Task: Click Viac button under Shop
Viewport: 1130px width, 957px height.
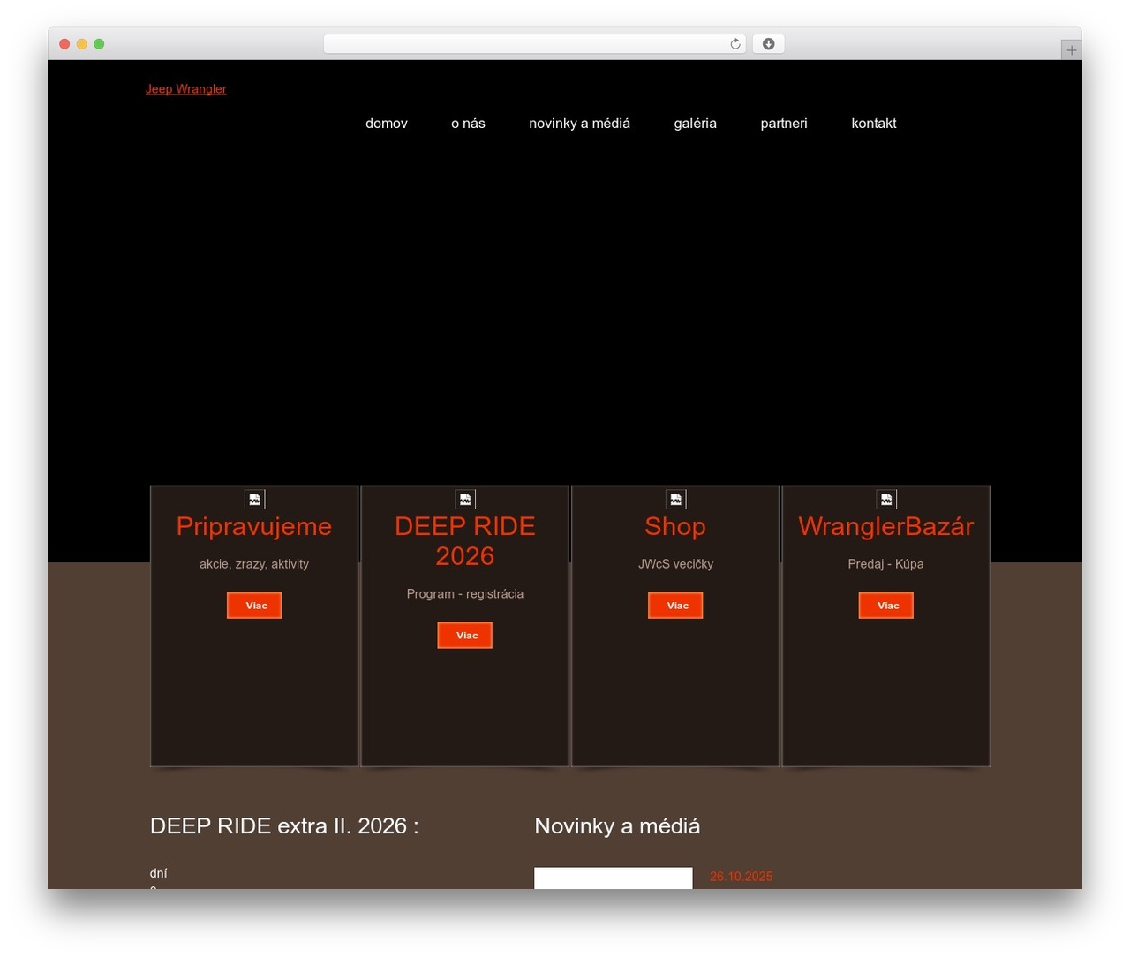Action: point(675,606)
